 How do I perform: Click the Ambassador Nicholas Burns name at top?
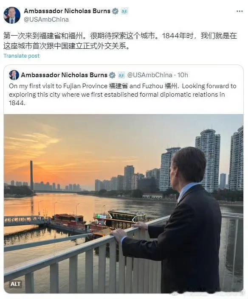point(67,11)
